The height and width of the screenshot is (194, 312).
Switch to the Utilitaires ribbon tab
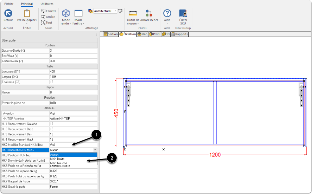click(47, 4)
